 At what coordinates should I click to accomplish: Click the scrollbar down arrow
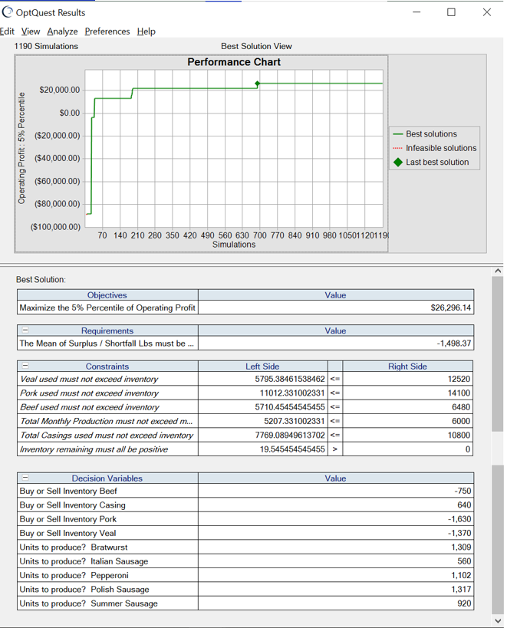coord(498,621)
